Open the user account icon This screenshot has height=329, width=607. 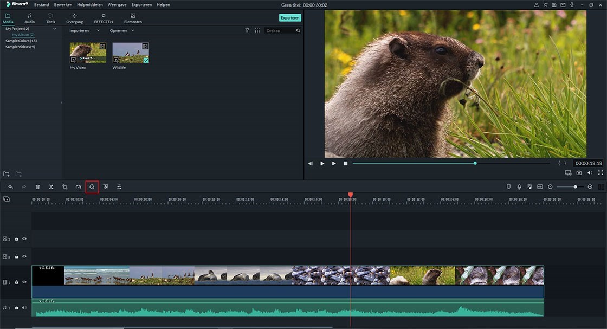point(536,5)
